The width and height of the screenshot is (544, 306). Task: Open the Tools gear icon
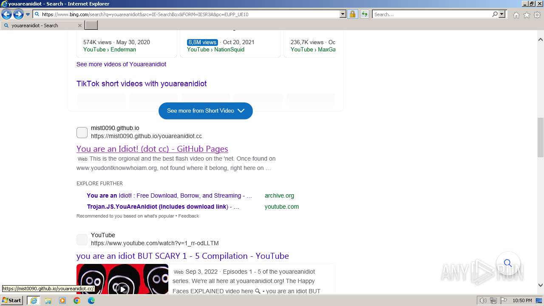pos(537,15)
